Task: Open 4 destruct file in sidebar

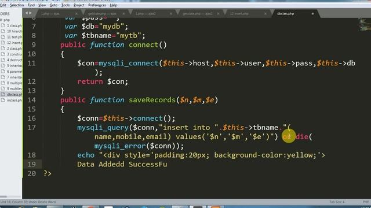Action: pyautogui.click(x=14, y=60)
